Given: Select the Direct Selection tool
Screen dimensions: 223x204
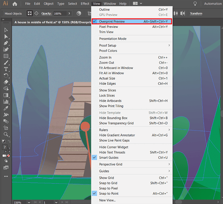Looking at the screenshot, I should click(6, 36).
